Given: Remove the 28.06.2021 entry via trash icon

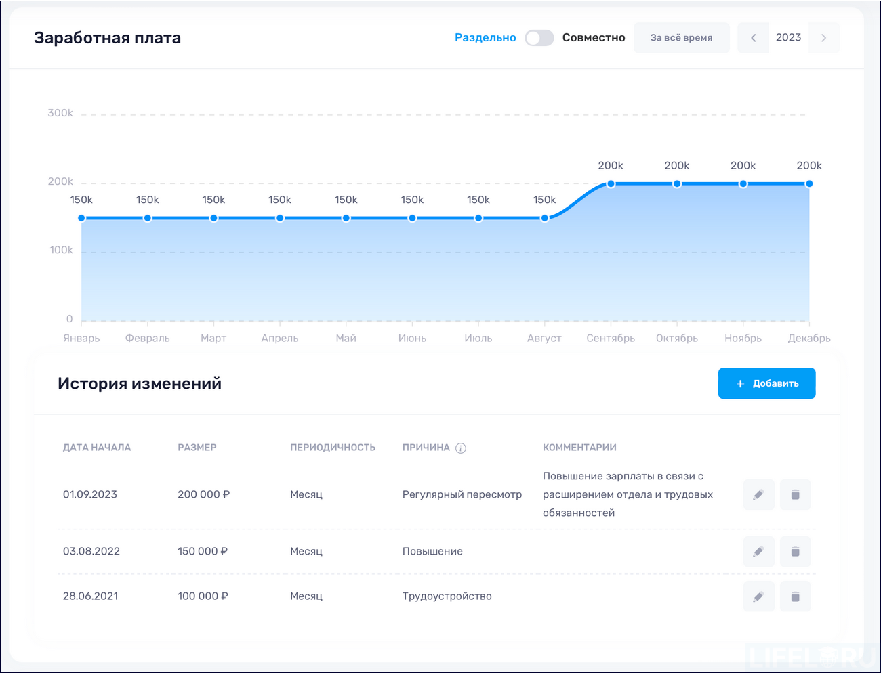Looking at the screenshot, I should click(795, 596).
